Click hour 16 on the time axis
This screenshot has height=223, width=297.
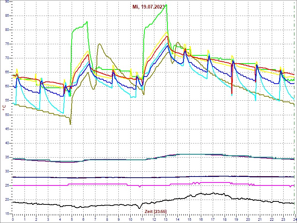click(201, 219)
